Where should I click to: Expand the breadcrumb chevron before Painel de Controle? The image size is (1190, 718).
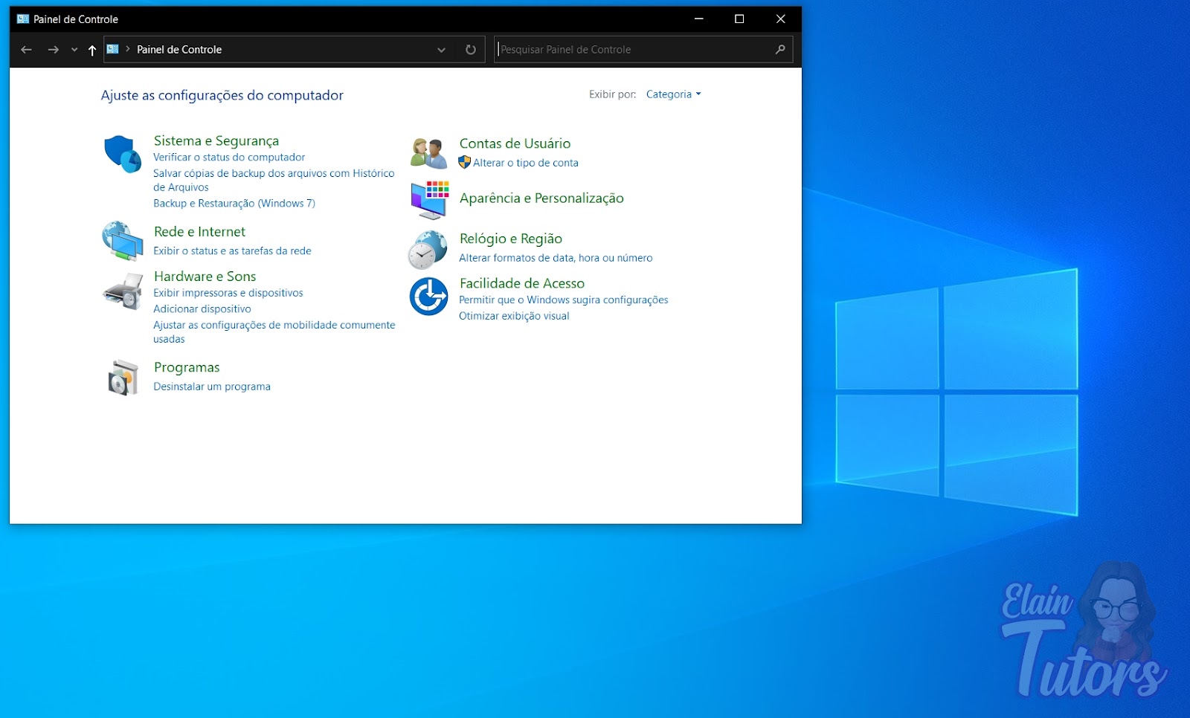128,49
